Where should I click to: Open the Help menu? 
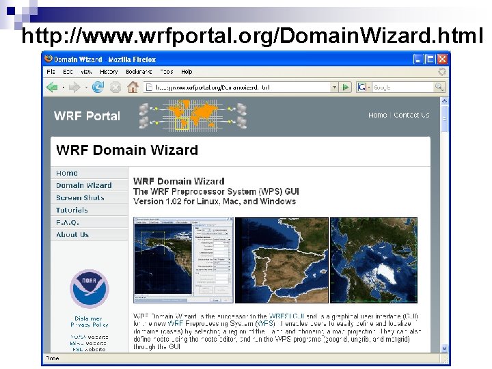[x=187, y=72]
